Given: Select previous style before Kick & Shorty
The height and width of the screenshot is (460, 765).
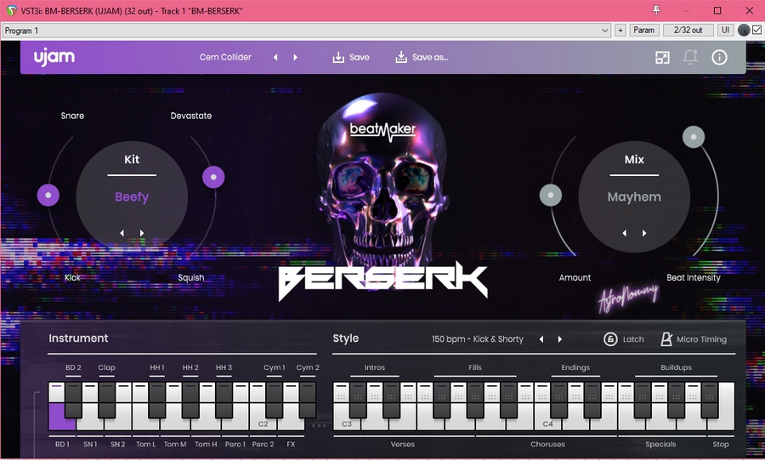Looking at the screenshot, I should point(541,339).
